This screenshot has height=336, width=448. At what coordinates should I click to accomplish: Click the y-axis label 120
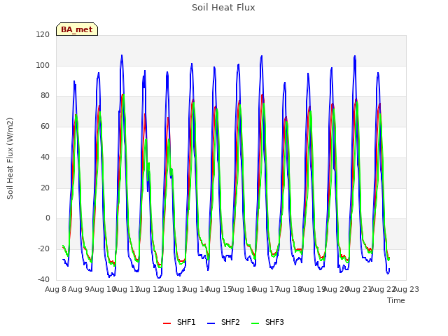43,34
